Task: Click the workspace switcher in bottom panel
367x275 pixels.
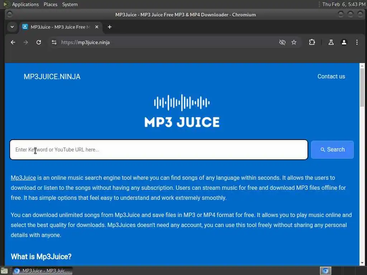Action: 325,271
